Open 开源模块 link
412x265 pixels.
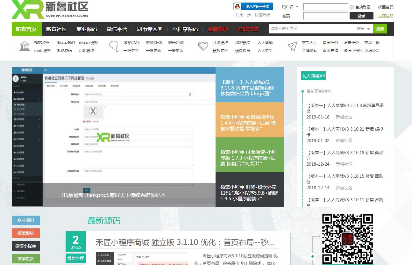[x=220, y=42]
